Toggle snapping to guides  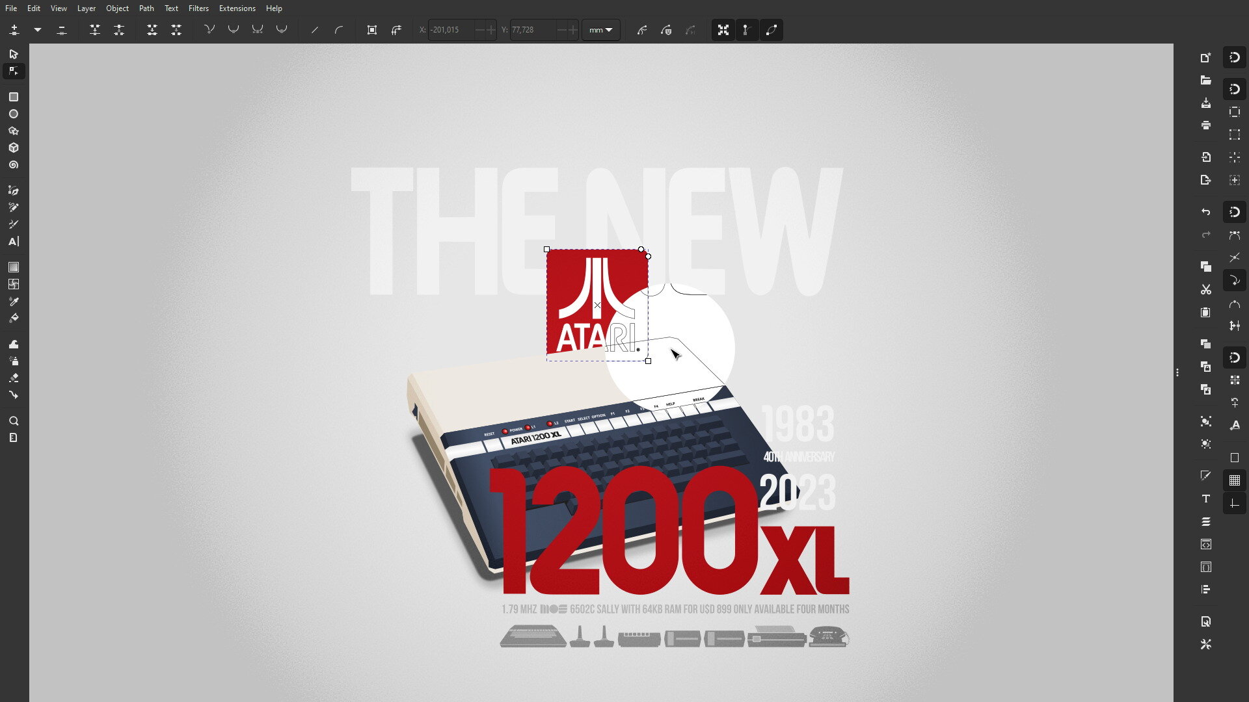(x=1235, y=504)
